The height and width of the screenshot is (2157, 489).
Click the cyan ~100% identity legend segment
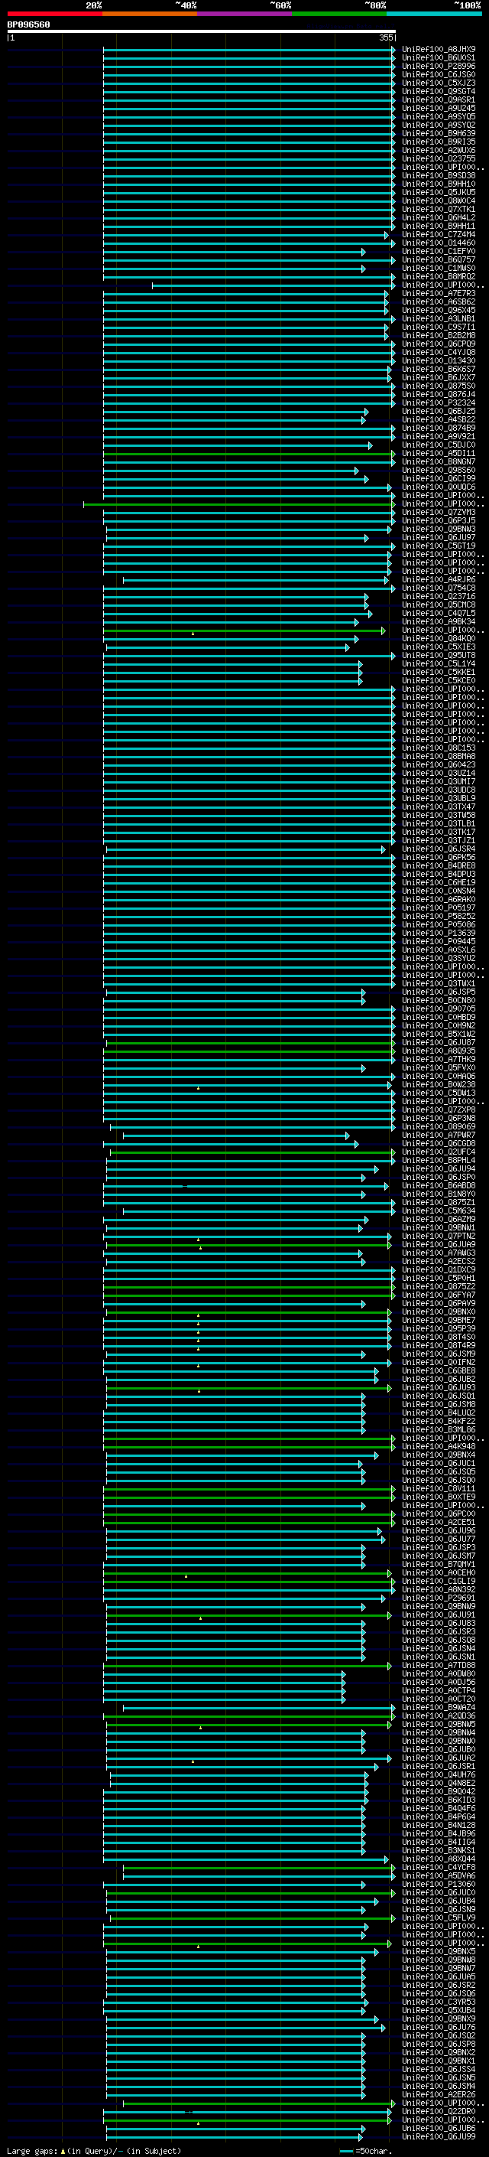(434, 15)
